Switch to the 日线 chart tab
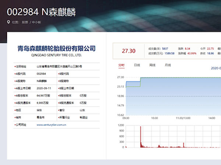 click(x=137, y=65)
